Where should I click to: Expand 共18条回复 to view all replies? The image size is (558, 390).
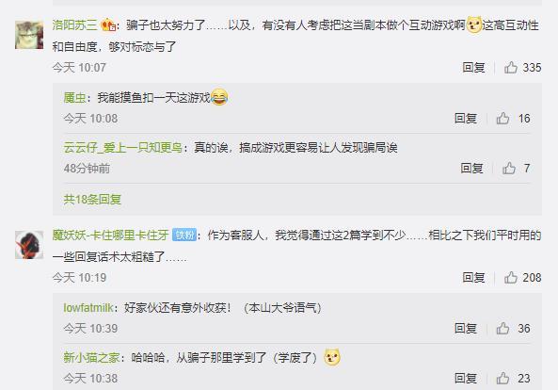(92, 199)
